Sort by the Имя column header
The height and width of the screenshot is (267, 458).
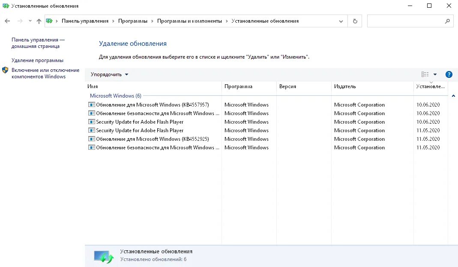pos(153,86)
